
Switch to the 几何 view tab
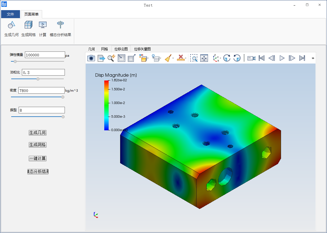[x=91, y=49]
